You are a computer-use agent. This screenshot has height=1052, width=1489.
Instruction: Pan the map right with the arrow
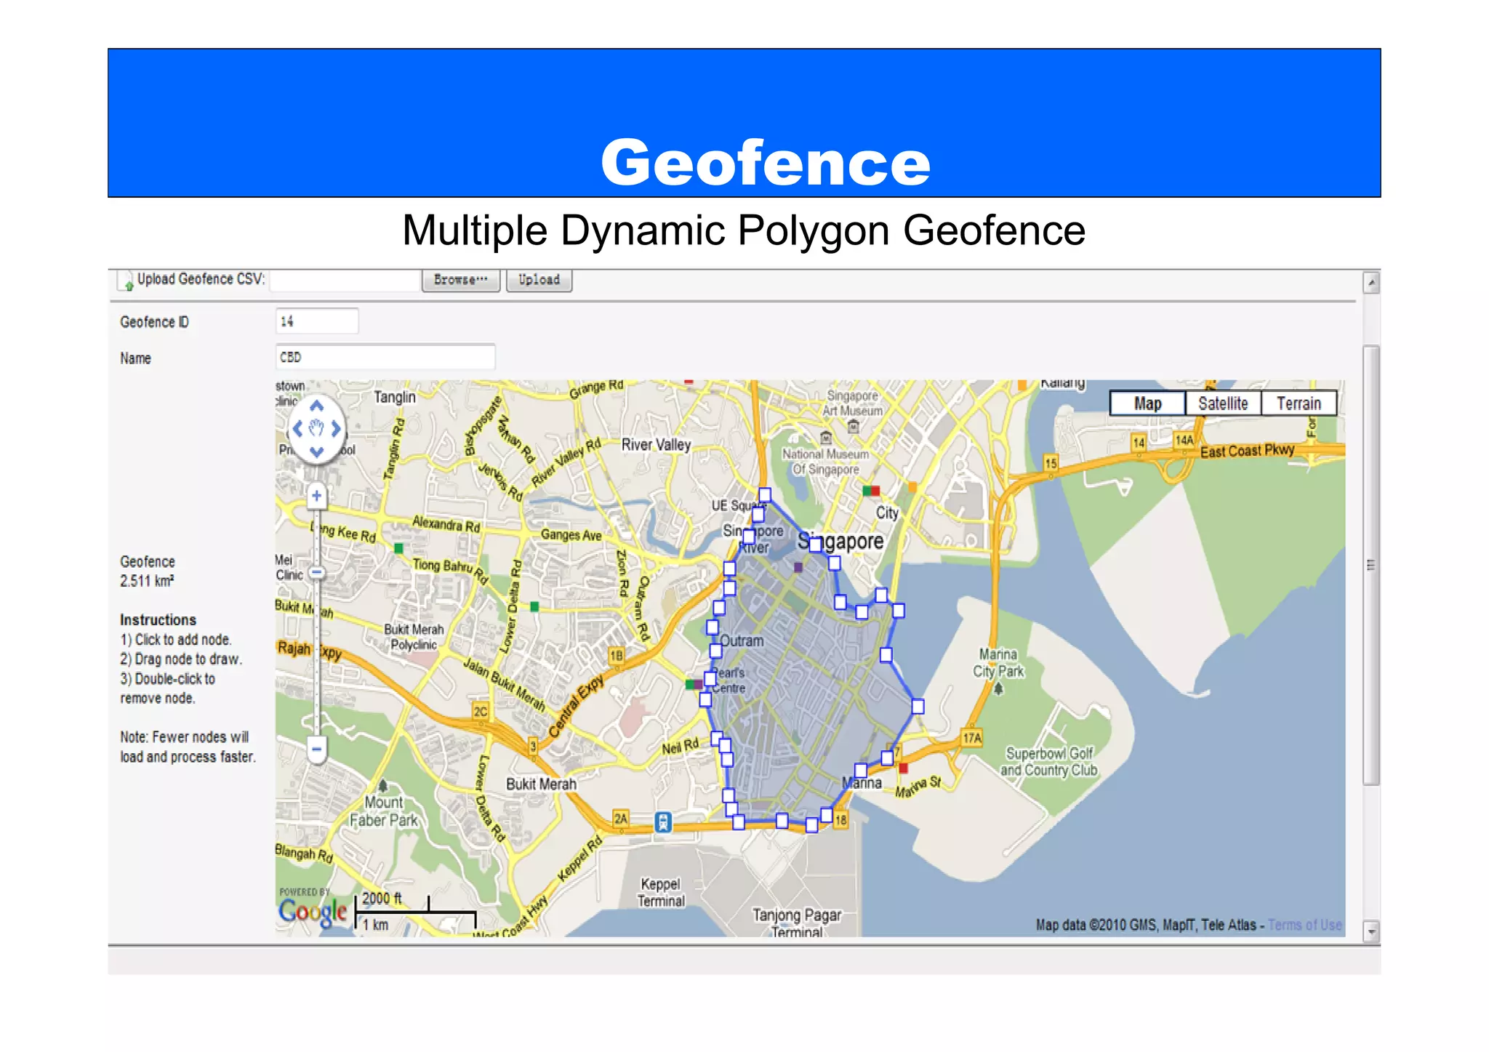(x=336, y=429)
